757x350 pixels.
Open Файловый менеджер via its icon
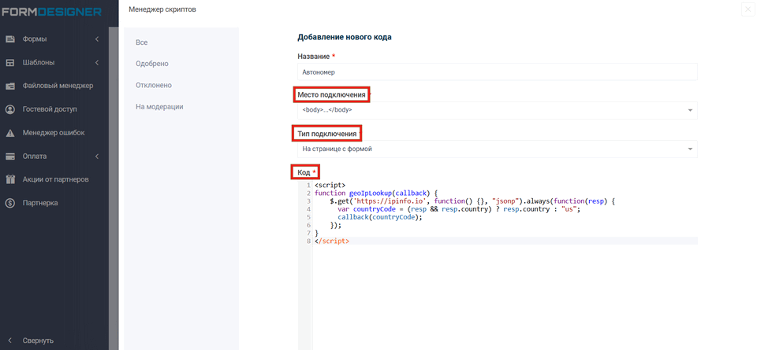pos(10,87)
